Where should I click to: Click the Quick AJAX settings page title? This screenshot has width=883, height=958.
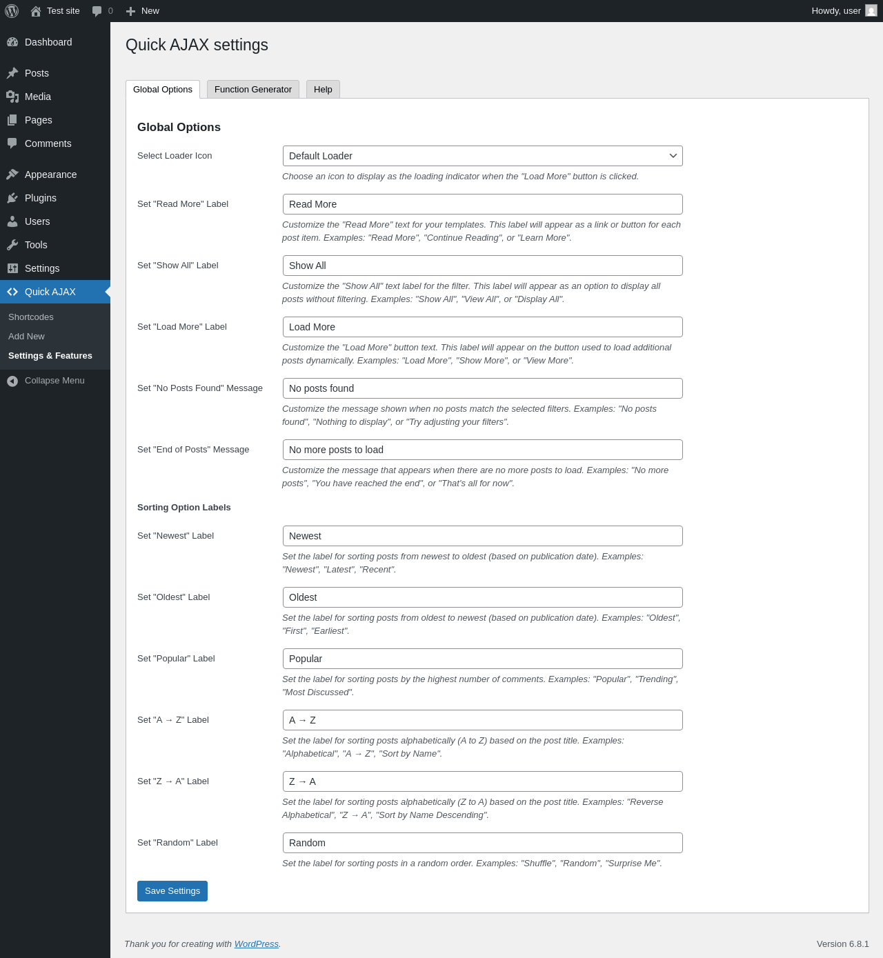pyautogui.click(x=197, y=45)
